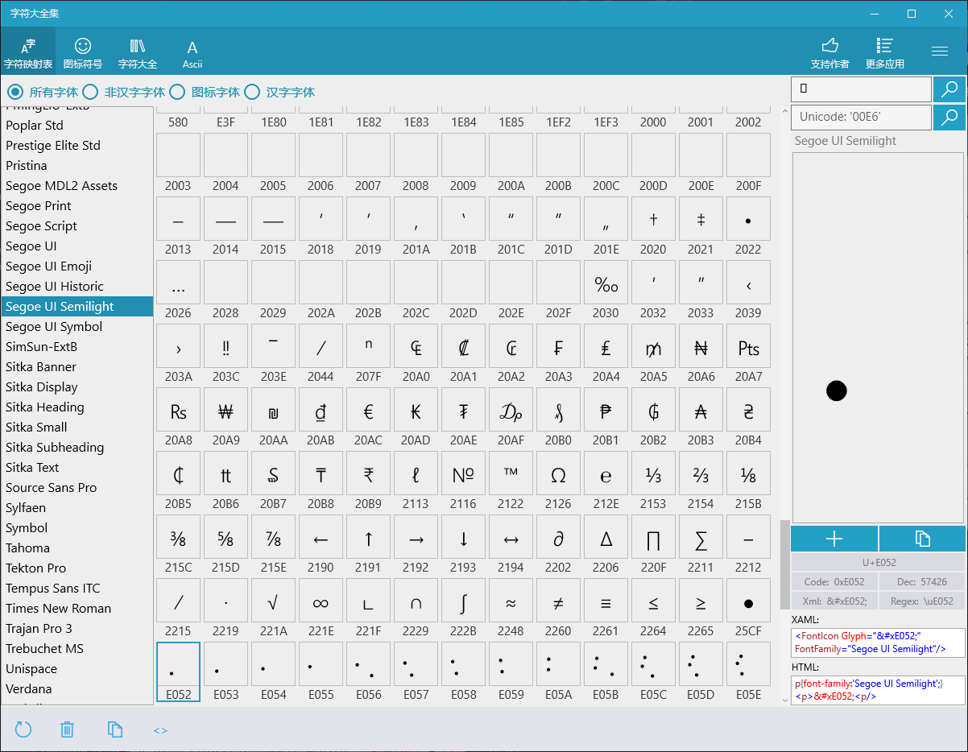Open the hamburger menu in the header
This screenshot has height=752, width=968.
939,51
